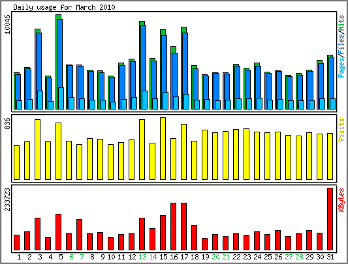Viewport: 348px width, 264px height.
Task: Click green weekend day label 13
Action: (x=142, y=257)
